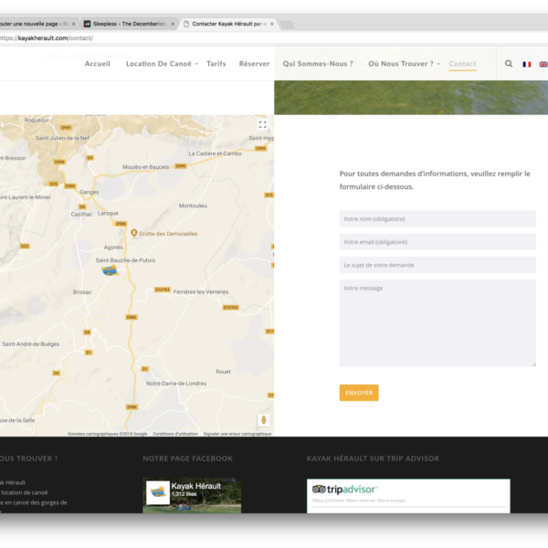Click the Votre nom (obligatoire) field

pyautogui.click(x=437, y=219)
